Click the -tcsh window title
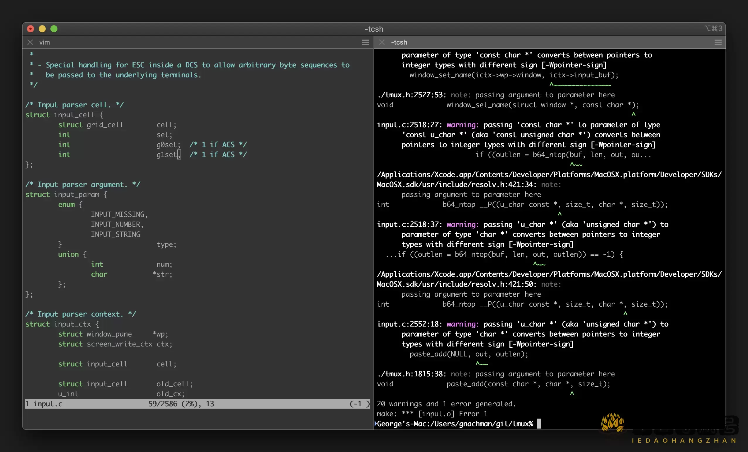Image resolution: width=748 pixels, height=452 pixels. pos(374,29)
